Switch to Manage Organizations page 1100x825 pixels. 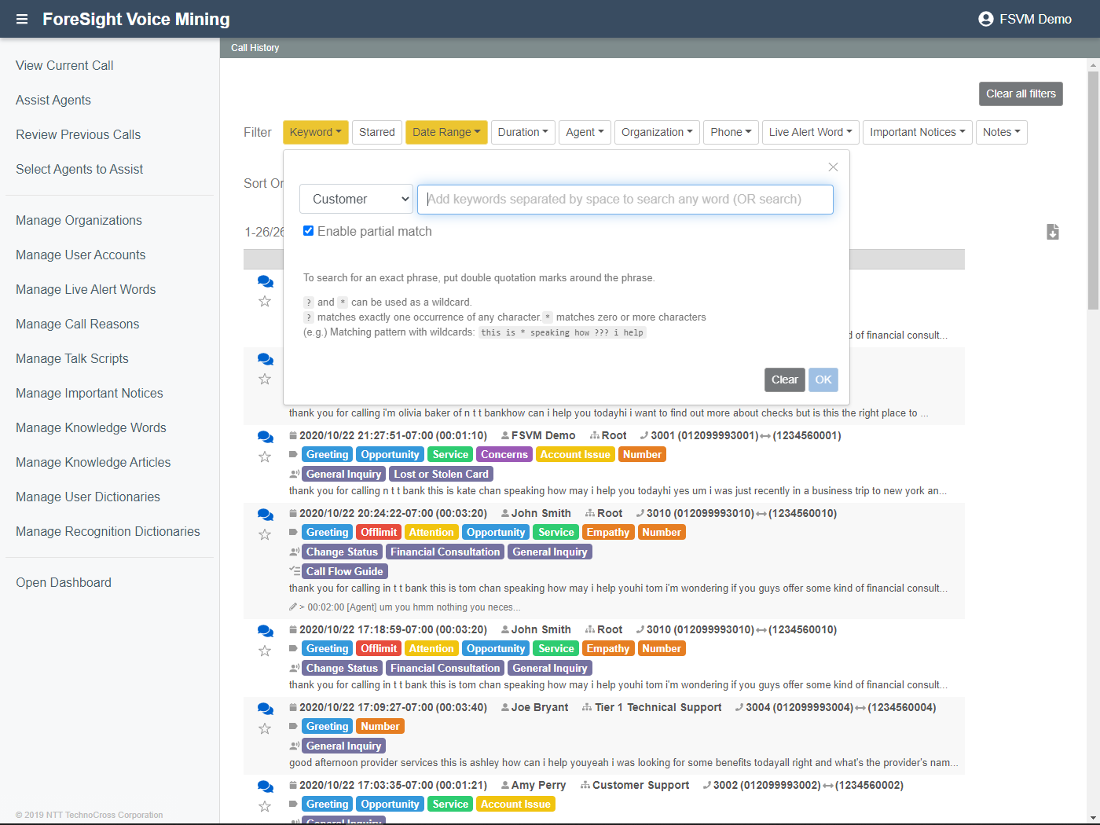[x=79, y=220]
